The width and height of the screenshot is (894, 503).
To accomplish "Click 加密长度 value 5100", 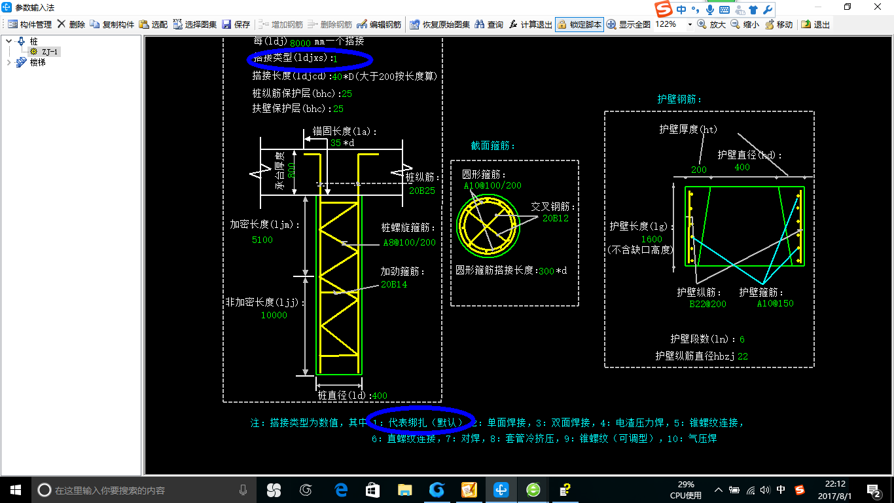I will (262, 240).
